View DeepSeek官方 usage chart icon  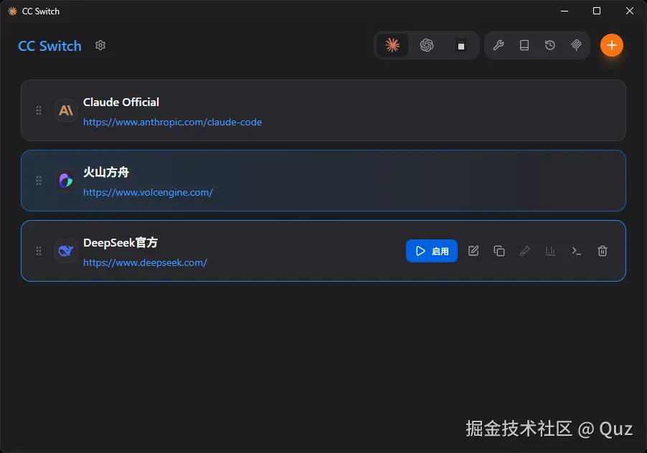(550, 251)
